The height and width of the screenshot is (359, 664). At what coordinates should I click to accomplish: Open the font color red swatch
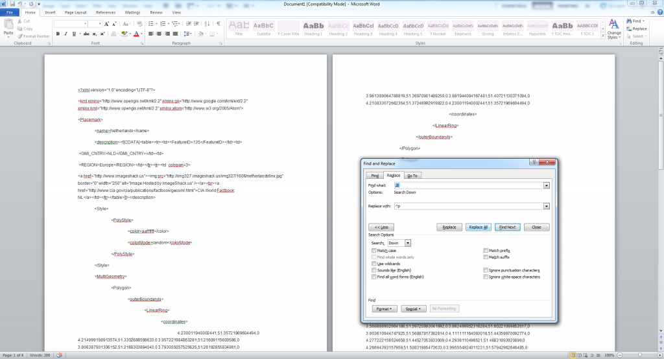[x=136, y=34]
